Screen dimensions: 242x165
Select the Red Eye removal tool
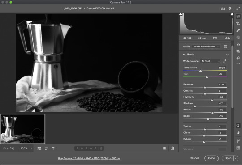[238, 44]
